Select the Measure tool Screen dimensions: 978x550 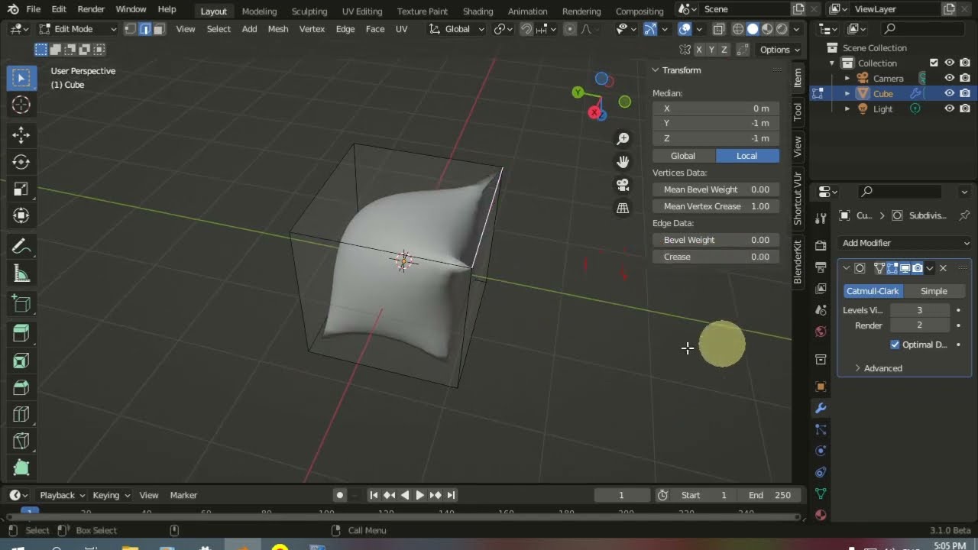[21, 274]
